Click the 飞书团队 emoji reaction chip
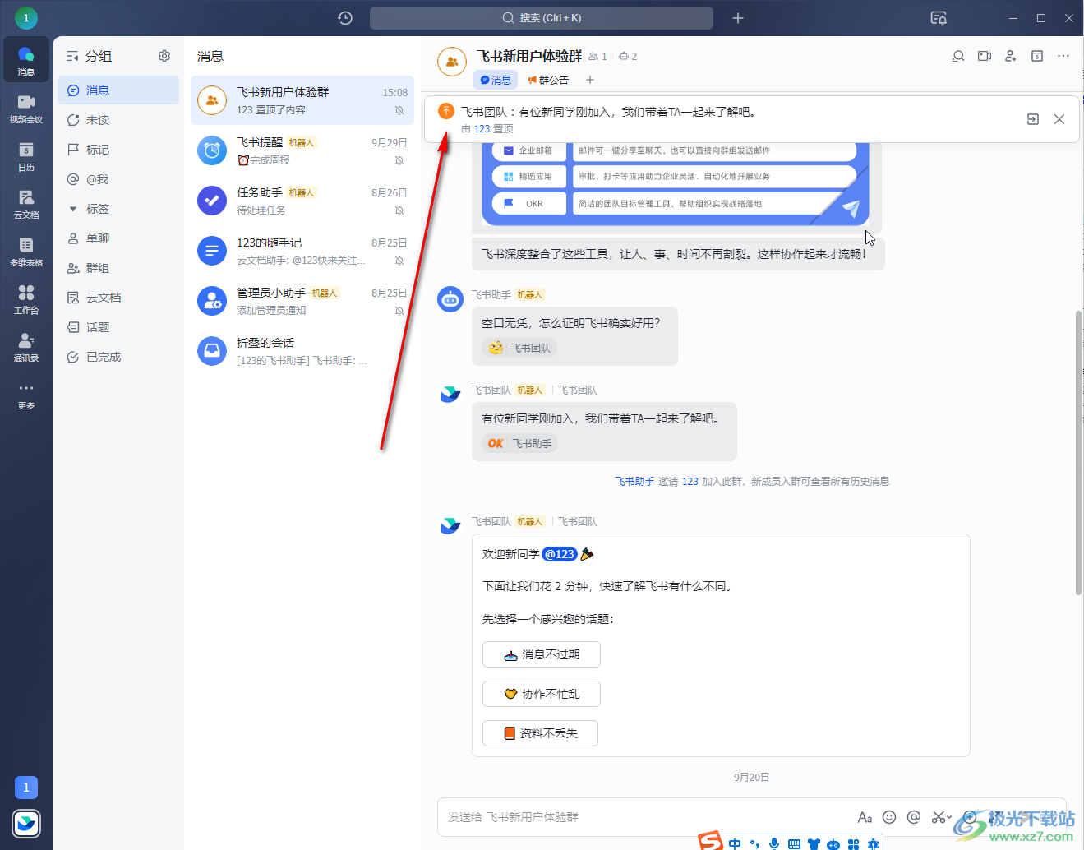1084x850 pixels. click(x=519, y=348)
